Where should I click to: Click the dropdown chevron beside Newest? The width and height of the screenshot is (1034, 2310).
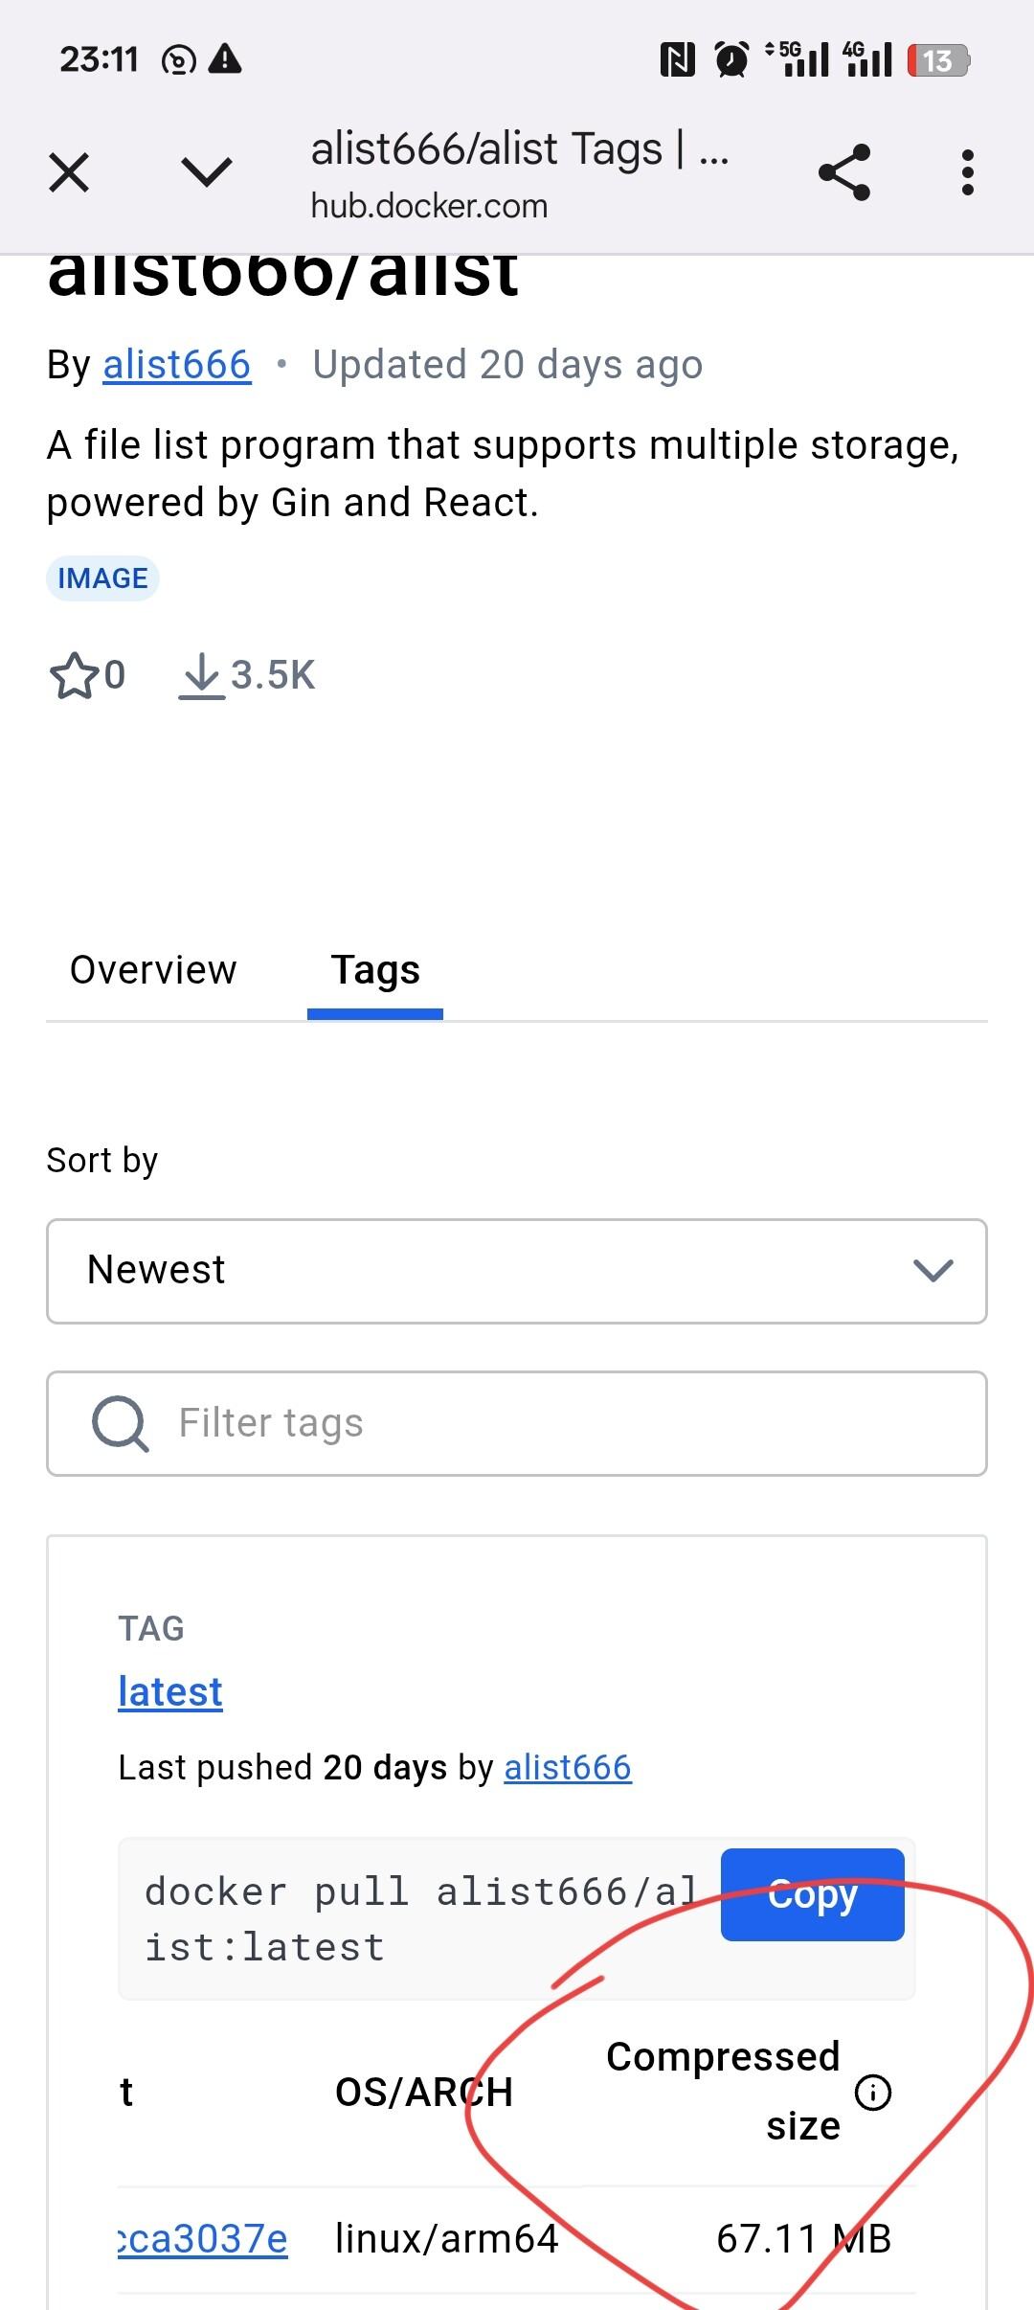click(x=933, y=1271)
